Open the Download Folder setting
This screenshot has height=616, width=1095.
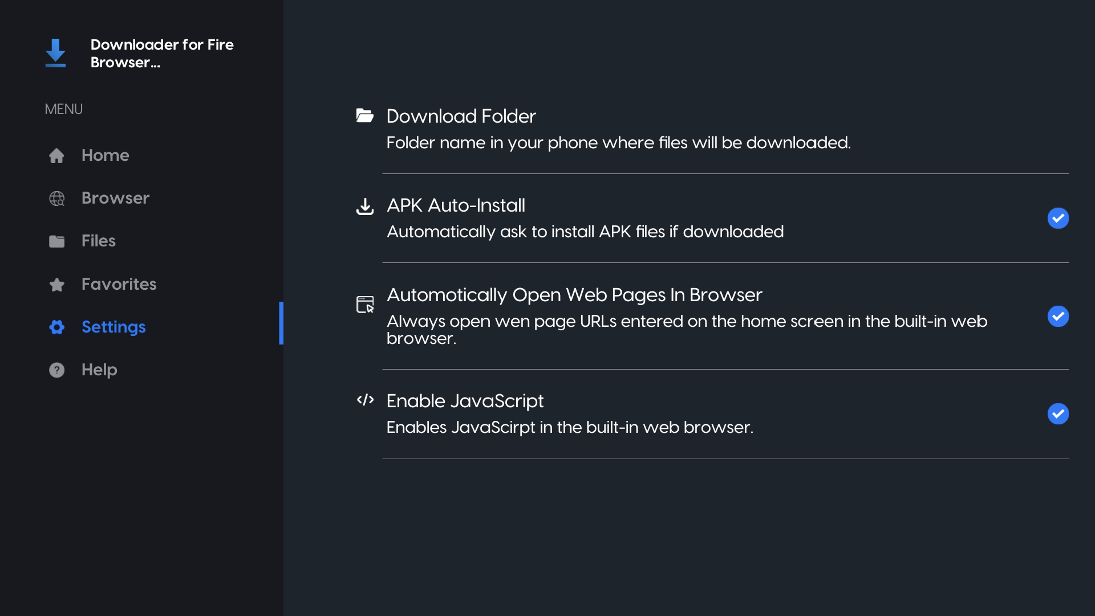[x=461, y=116]
